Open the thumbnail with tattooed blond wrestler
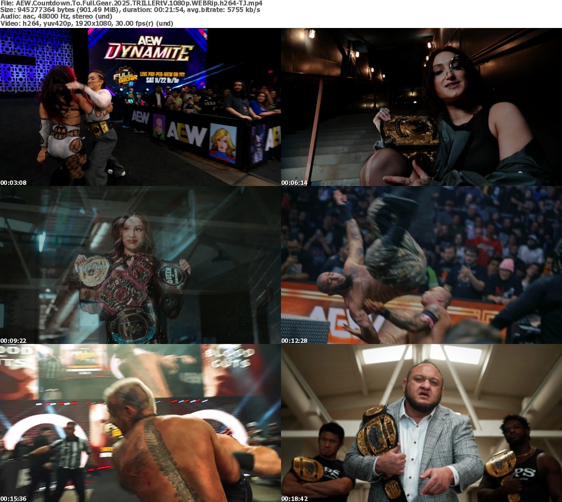The height and width of the screenshot is (502, 562). click(x=140, y=423)
